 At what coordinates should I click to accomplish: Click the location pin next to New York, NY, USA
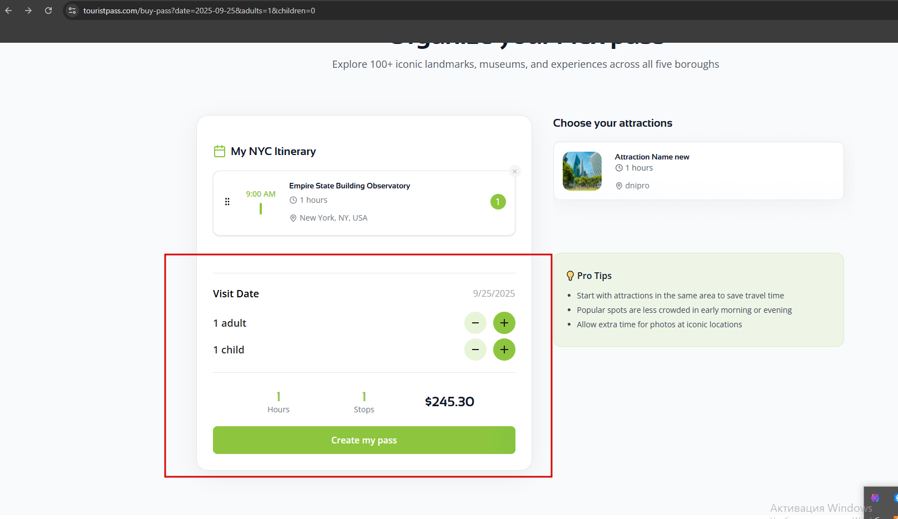pyautogui.click(x=293, y=218)
